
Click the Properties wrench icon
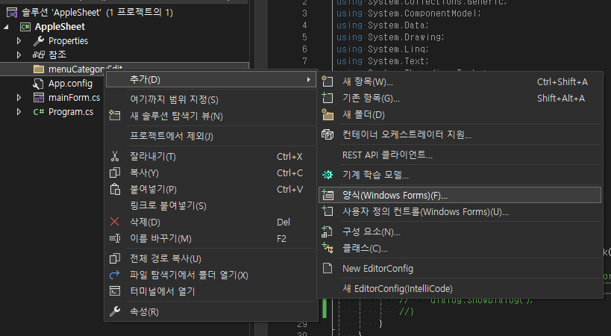pos(39,40)
